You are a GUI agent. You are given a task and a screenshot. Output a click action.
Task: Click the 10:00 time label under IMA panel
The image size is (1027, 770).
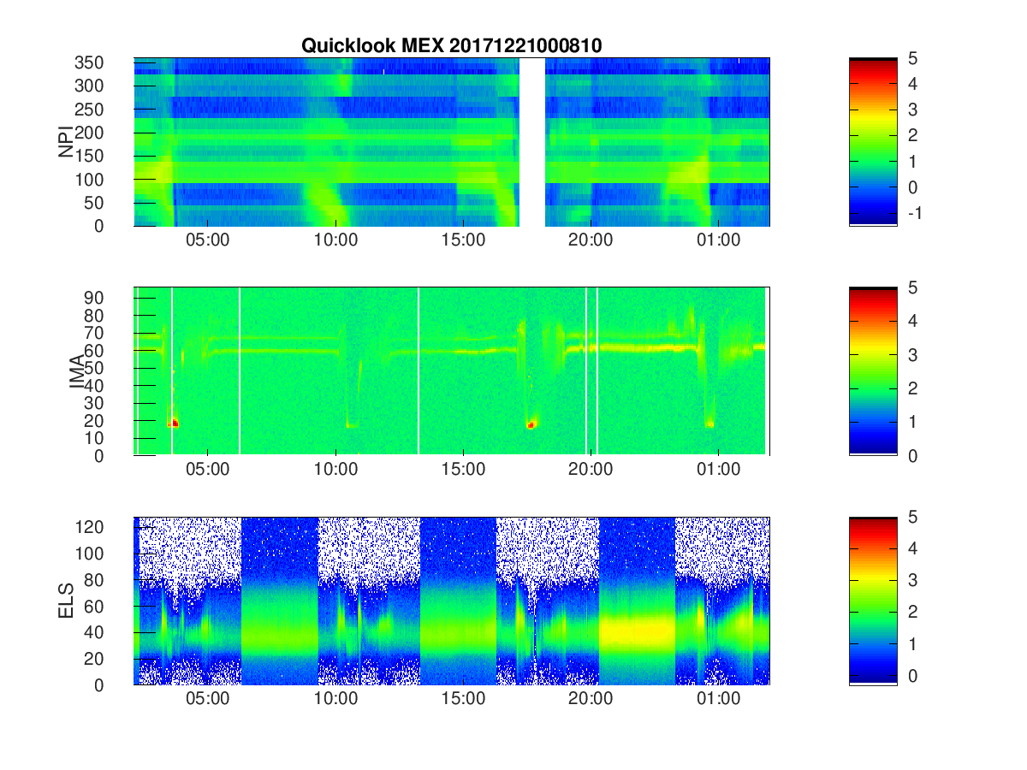[x=335, y=471]
